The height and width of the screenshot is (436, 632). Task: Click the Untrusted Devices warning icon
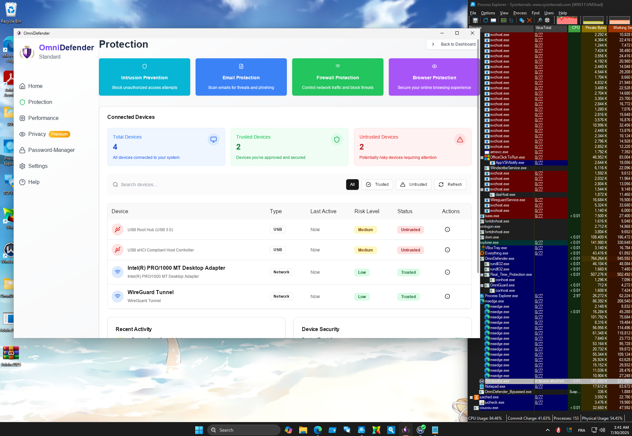point(460,140)
